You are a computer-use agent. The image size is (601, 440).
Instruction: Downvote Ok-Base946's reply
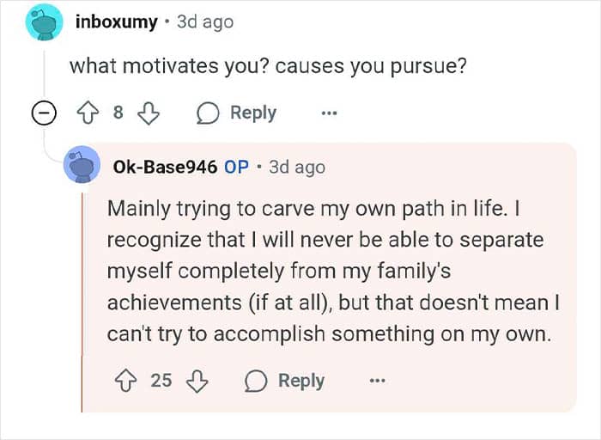click(x=197, y=381)
